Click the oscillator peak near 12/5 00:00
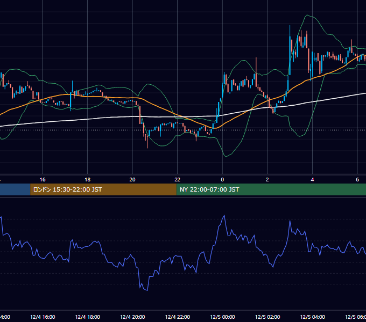 (x=224, y=216)
